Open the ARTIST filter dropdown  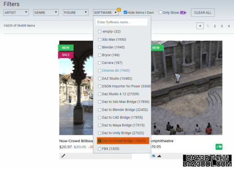pyautogui.click(x=16, y=12)
